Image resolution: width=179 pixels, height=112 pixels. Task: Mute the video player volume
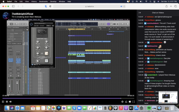11,102
